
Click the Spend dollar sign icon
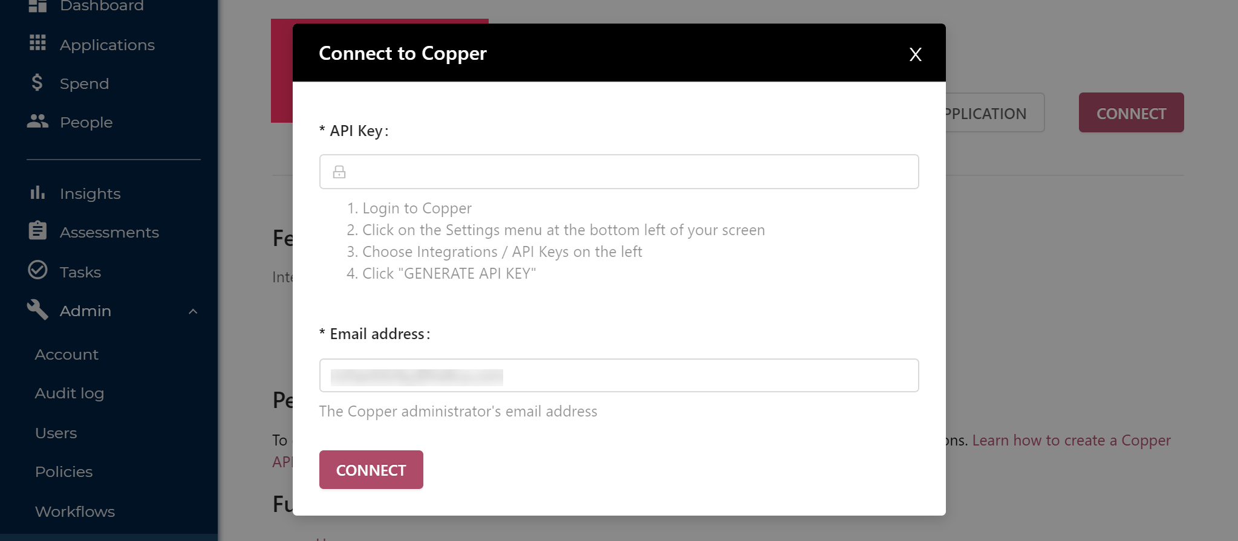point(37,82)
